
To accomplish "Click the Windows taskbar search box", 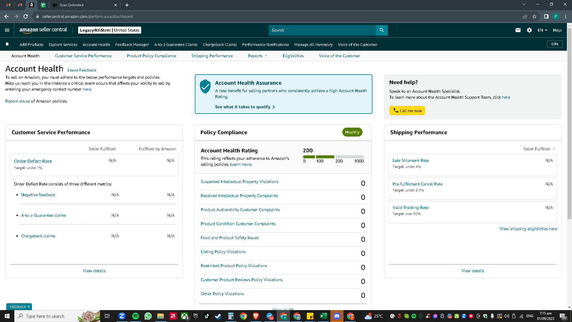I will coord(57,316).
